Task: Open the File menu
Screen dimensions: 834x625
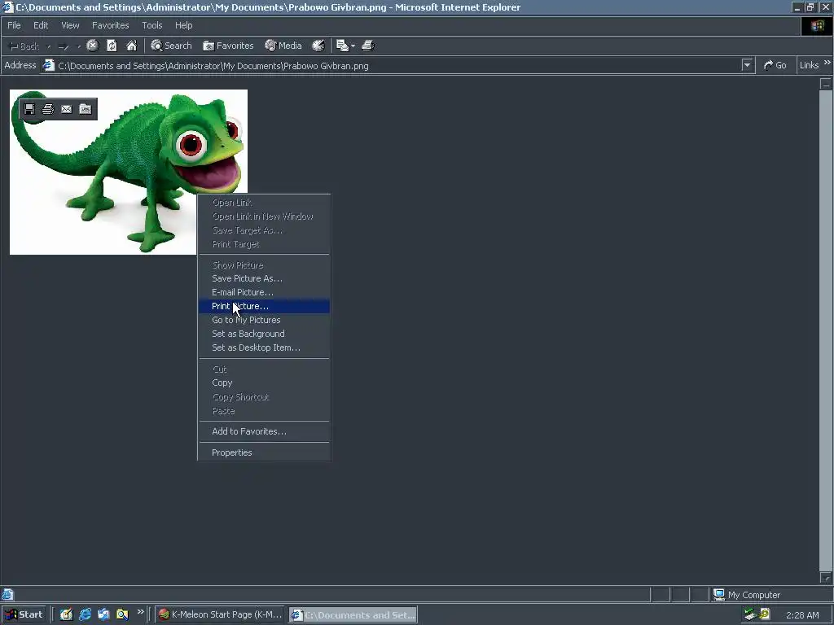Action: click(15, 25)
